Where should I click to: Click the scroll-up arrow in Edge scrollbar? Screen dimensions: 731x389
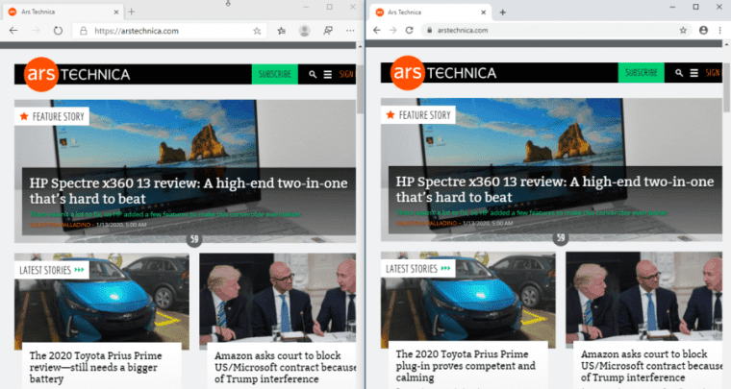[x=360, y=46]
